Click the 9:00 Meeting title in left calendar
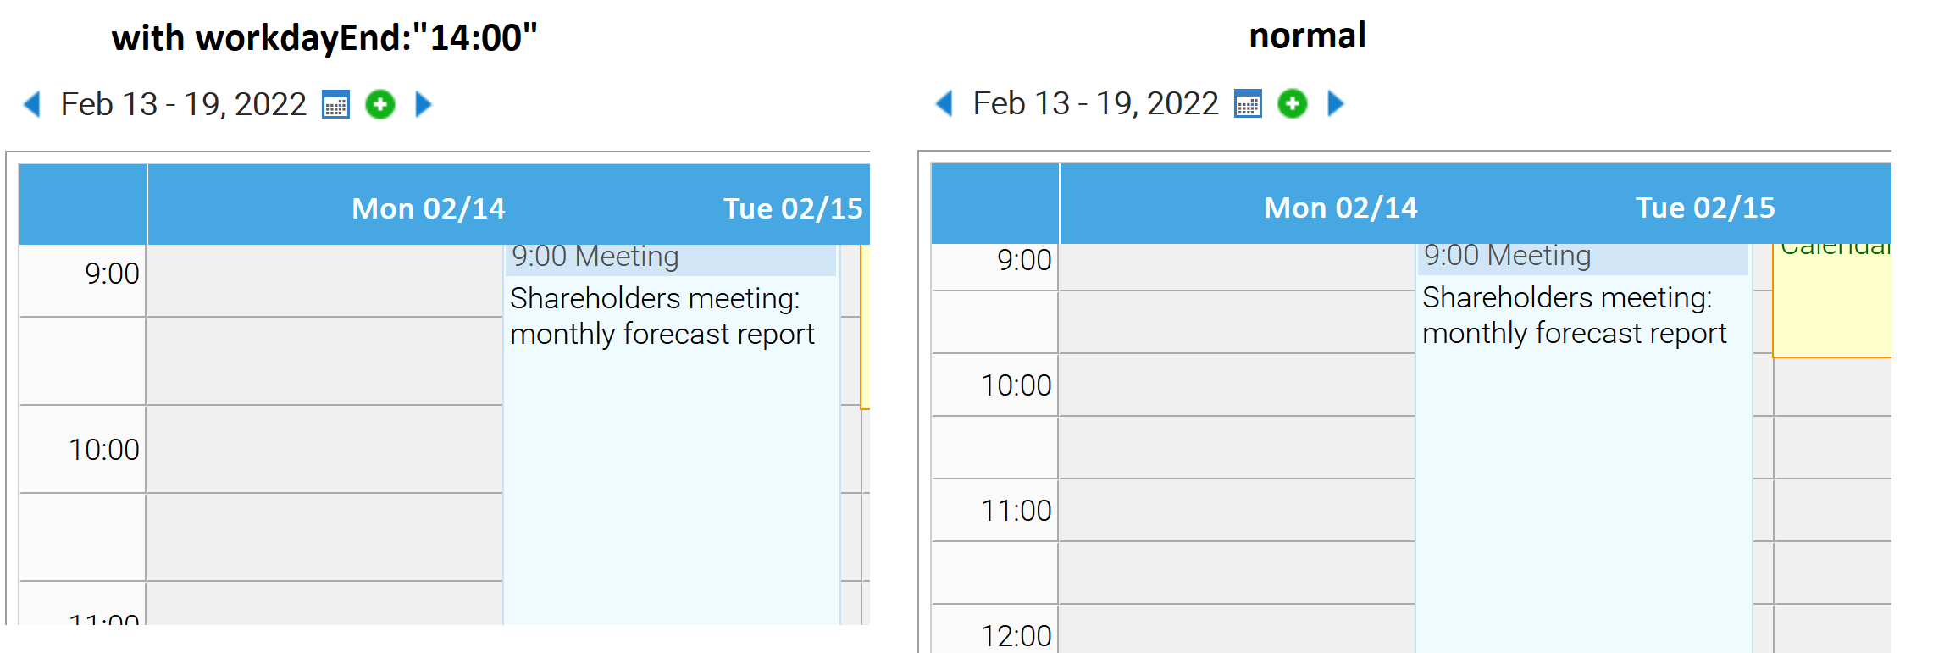Viewport: 1933px width, 653px height. coord(595,257)
